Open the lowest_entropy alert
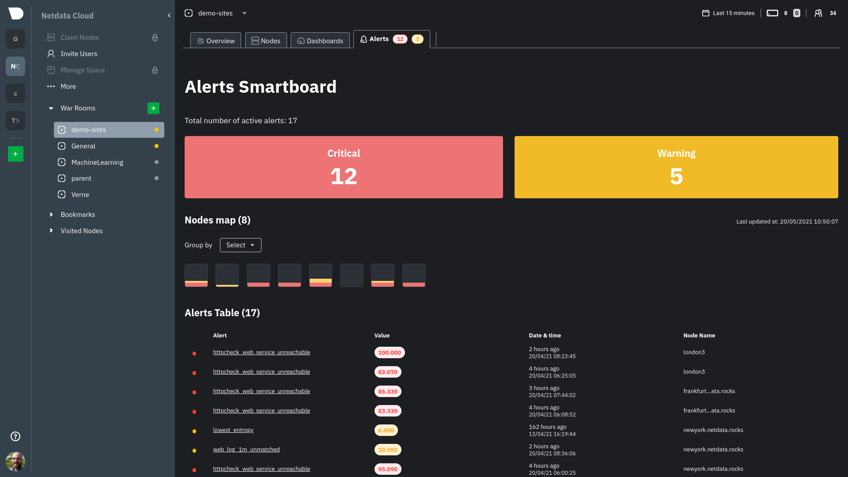This screenshot has width=848, height=477. (233, 430)
